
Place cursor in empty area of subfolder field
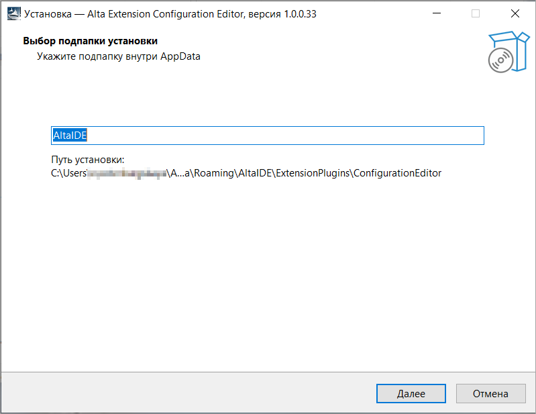coord(285,136)
